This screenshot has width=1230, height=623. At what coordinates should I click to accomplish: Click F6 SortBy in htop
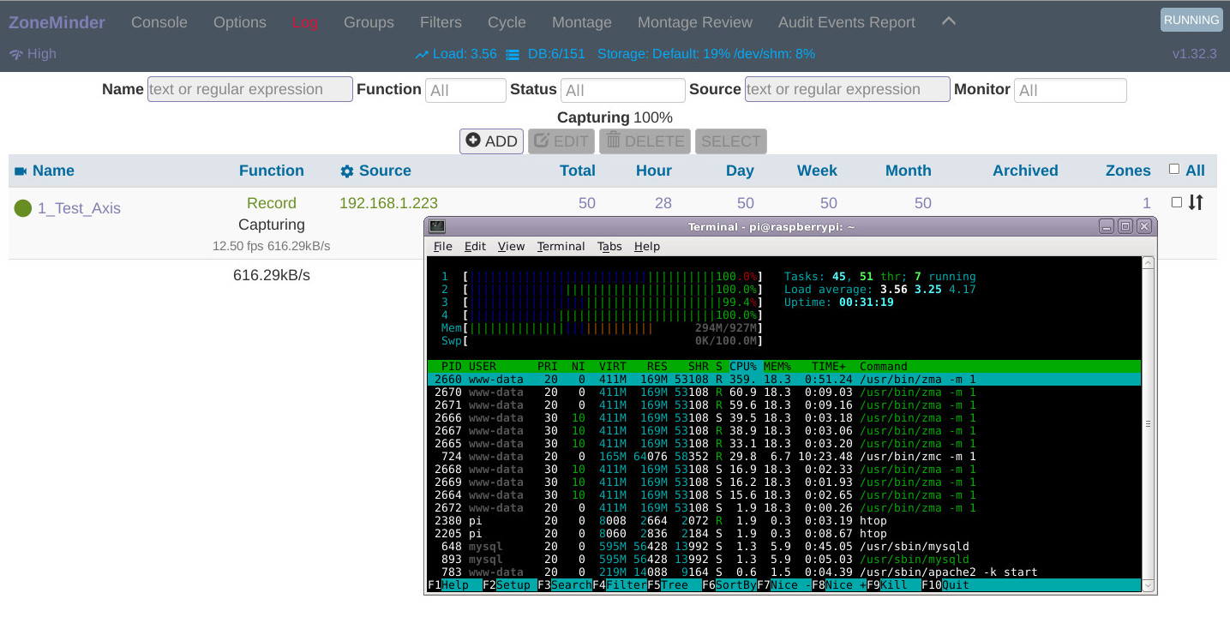click(x=729, y=584)
